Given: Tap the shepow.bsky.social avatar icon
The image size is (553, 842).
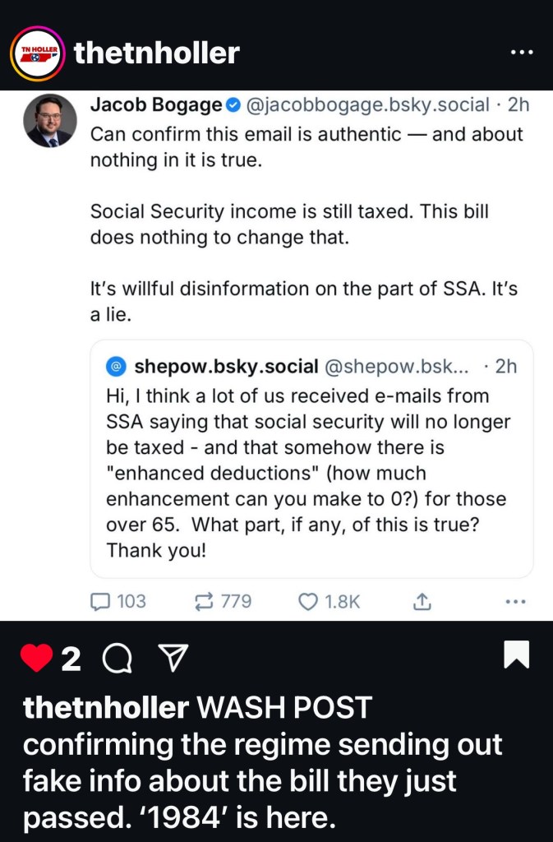Looking at the screenshot, I should (x=118, y=366).
